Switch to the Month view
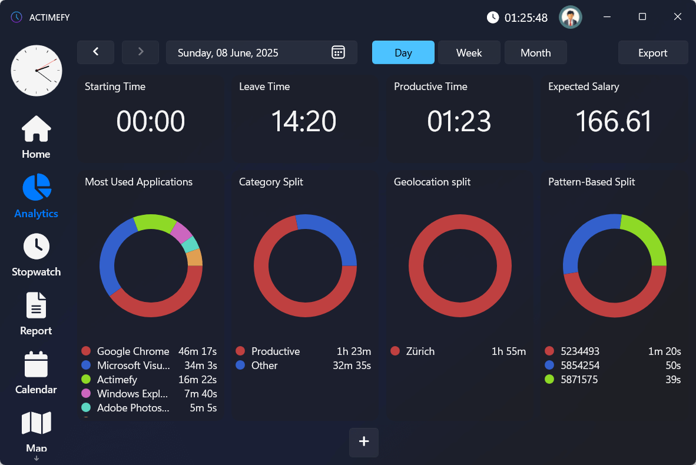This screenshot has width=696, height=465. click(x=535, y=52)
